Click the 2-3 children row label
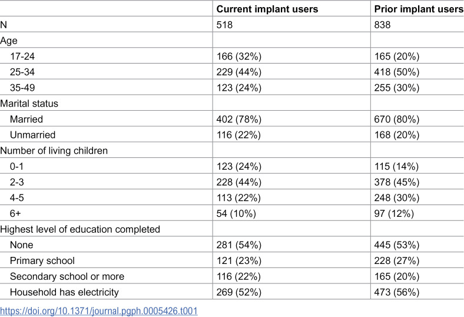Image resolution: width=464 pixels, height=317 pixels. (x=16, y=182)
